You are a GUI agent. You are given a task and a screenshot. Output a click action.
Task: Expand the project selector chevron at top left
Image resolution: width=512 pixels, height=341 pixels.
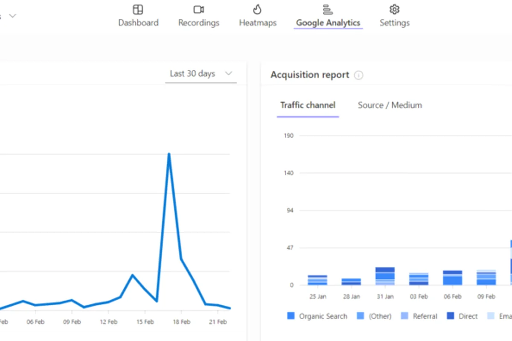pos(12,16)
